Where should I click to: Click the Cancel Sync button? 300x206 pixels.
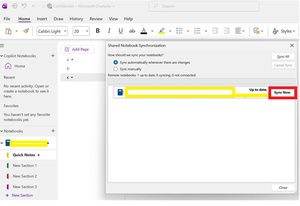[x=283, y=65]
